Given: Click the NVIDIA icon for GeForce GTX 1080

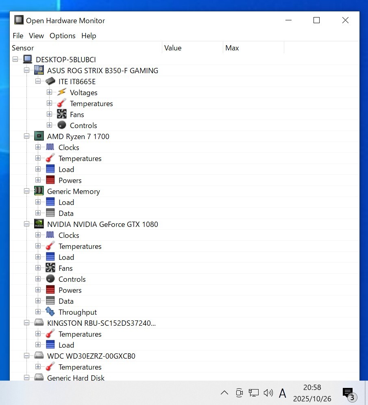Looking at the screenshot, I should coord(39,224).
